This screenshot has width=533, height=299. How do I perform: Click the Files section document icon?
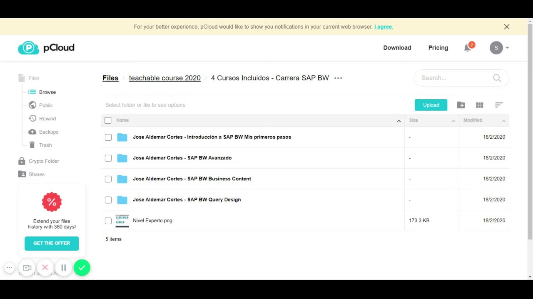22,78
